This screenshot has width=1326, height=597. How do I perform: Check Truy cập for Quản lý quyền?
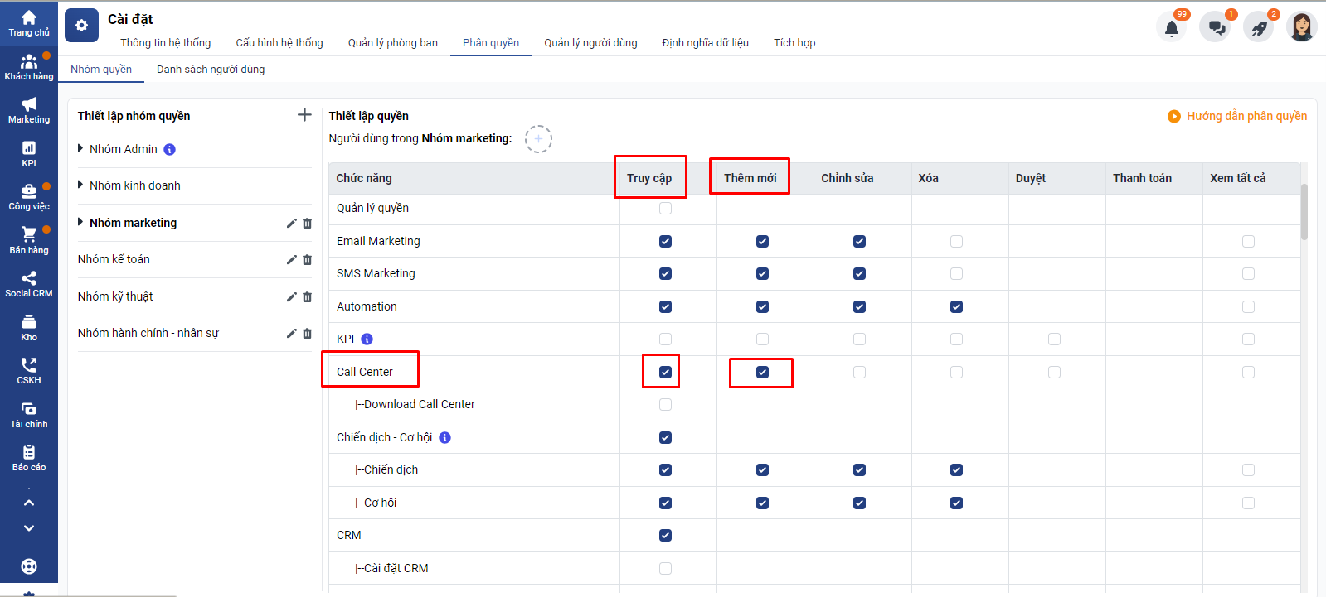coord(665,209)
